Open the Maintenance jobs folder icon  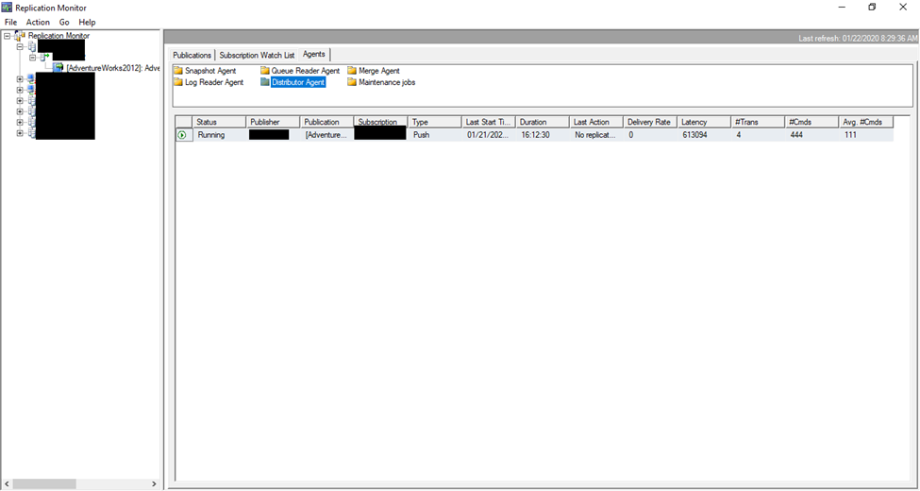tap(352, 82)
